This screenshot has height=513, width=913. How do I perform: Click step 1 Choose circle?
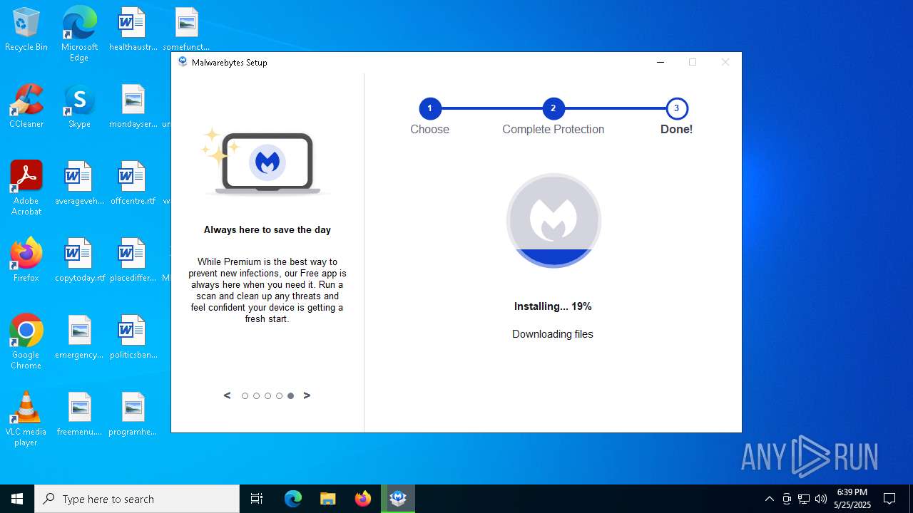click(x=429, y=109)
